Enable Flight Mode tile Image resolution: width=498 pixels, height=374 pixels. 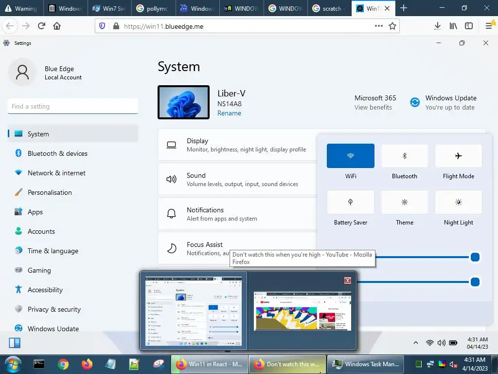click(458, 156)
